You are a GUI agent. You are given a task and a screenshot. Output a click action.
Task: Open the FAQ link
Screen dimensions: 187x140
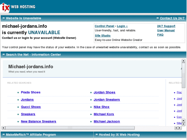pyautogui.click(x=160, y=35)
